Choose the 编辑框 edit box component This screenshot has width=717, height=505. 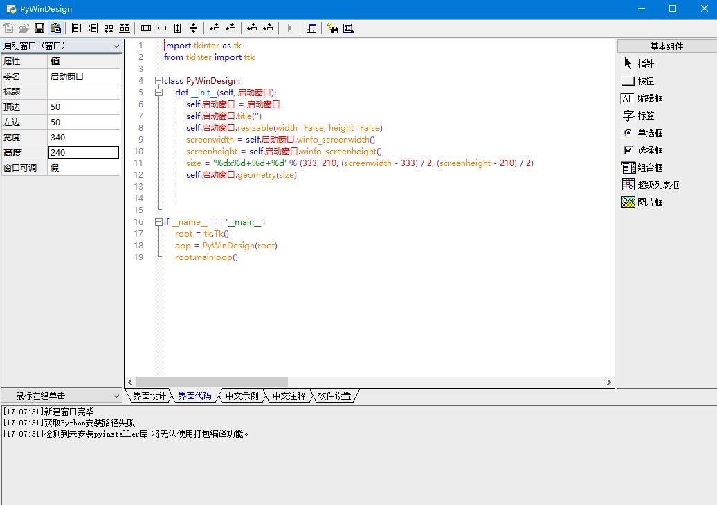tap(642, 98)
